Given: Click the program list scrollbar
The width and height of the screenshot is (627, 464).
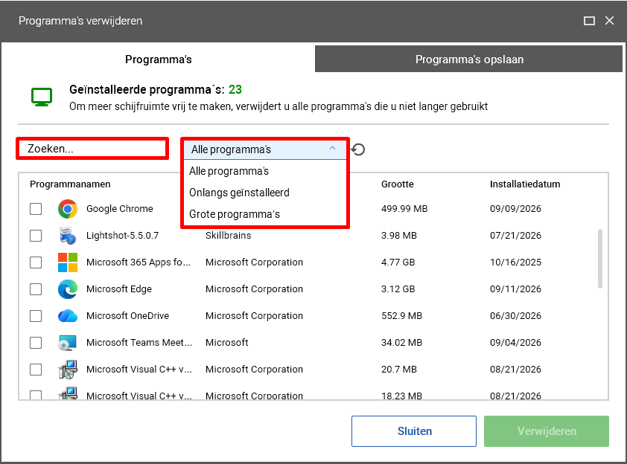Looking at the screenshot, I should click(x=599, y=259).
